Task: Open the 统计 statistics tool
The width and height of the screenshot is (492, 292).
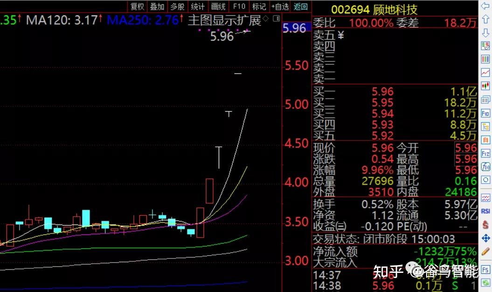Action: (198, 7)
